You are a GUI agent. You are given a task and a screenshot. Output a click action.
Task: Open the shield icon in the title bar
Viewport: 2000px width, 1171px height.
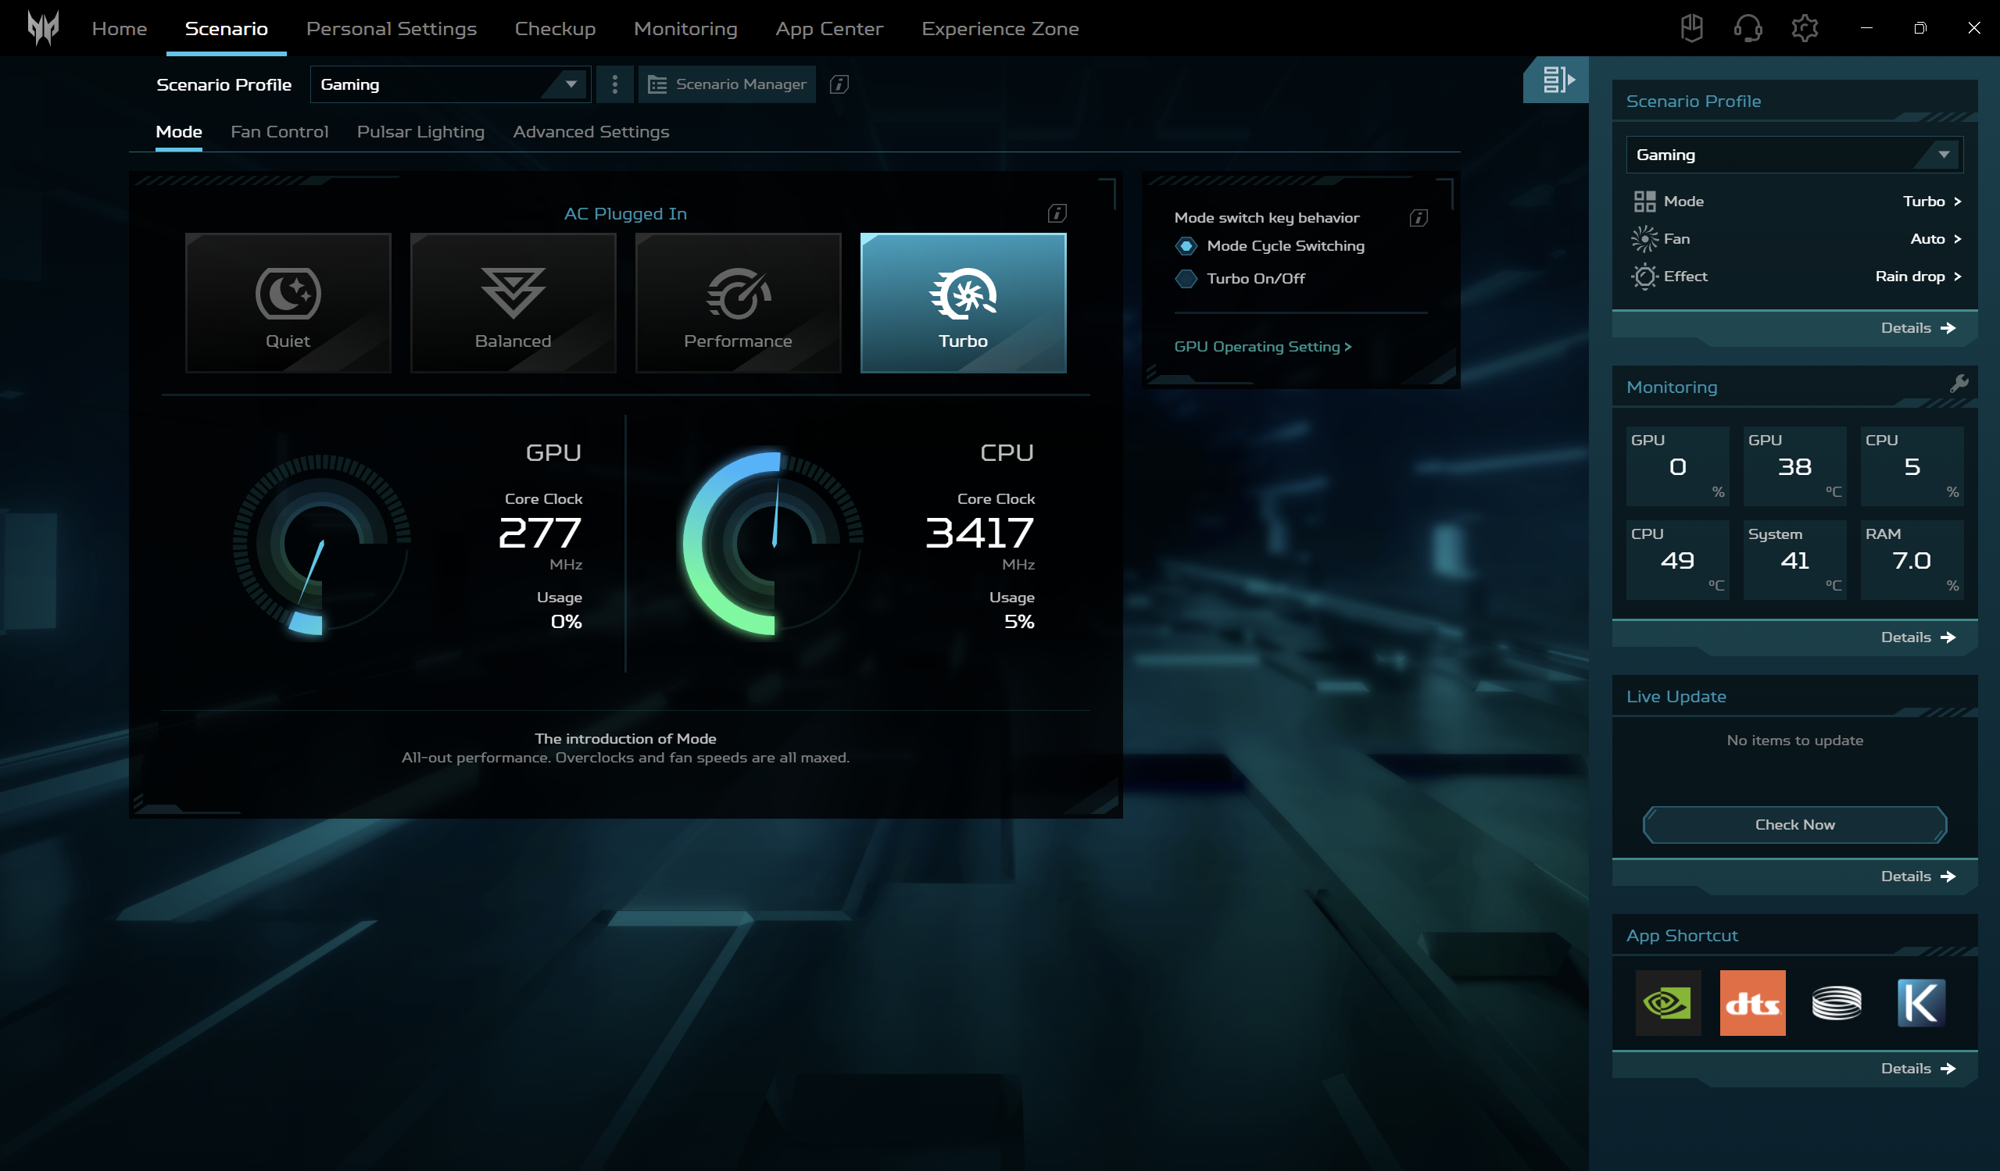click(1691, 28)
